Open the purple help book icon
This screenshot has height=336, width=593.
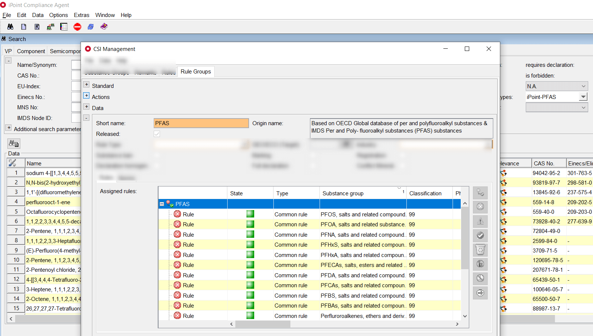[104, 27]
